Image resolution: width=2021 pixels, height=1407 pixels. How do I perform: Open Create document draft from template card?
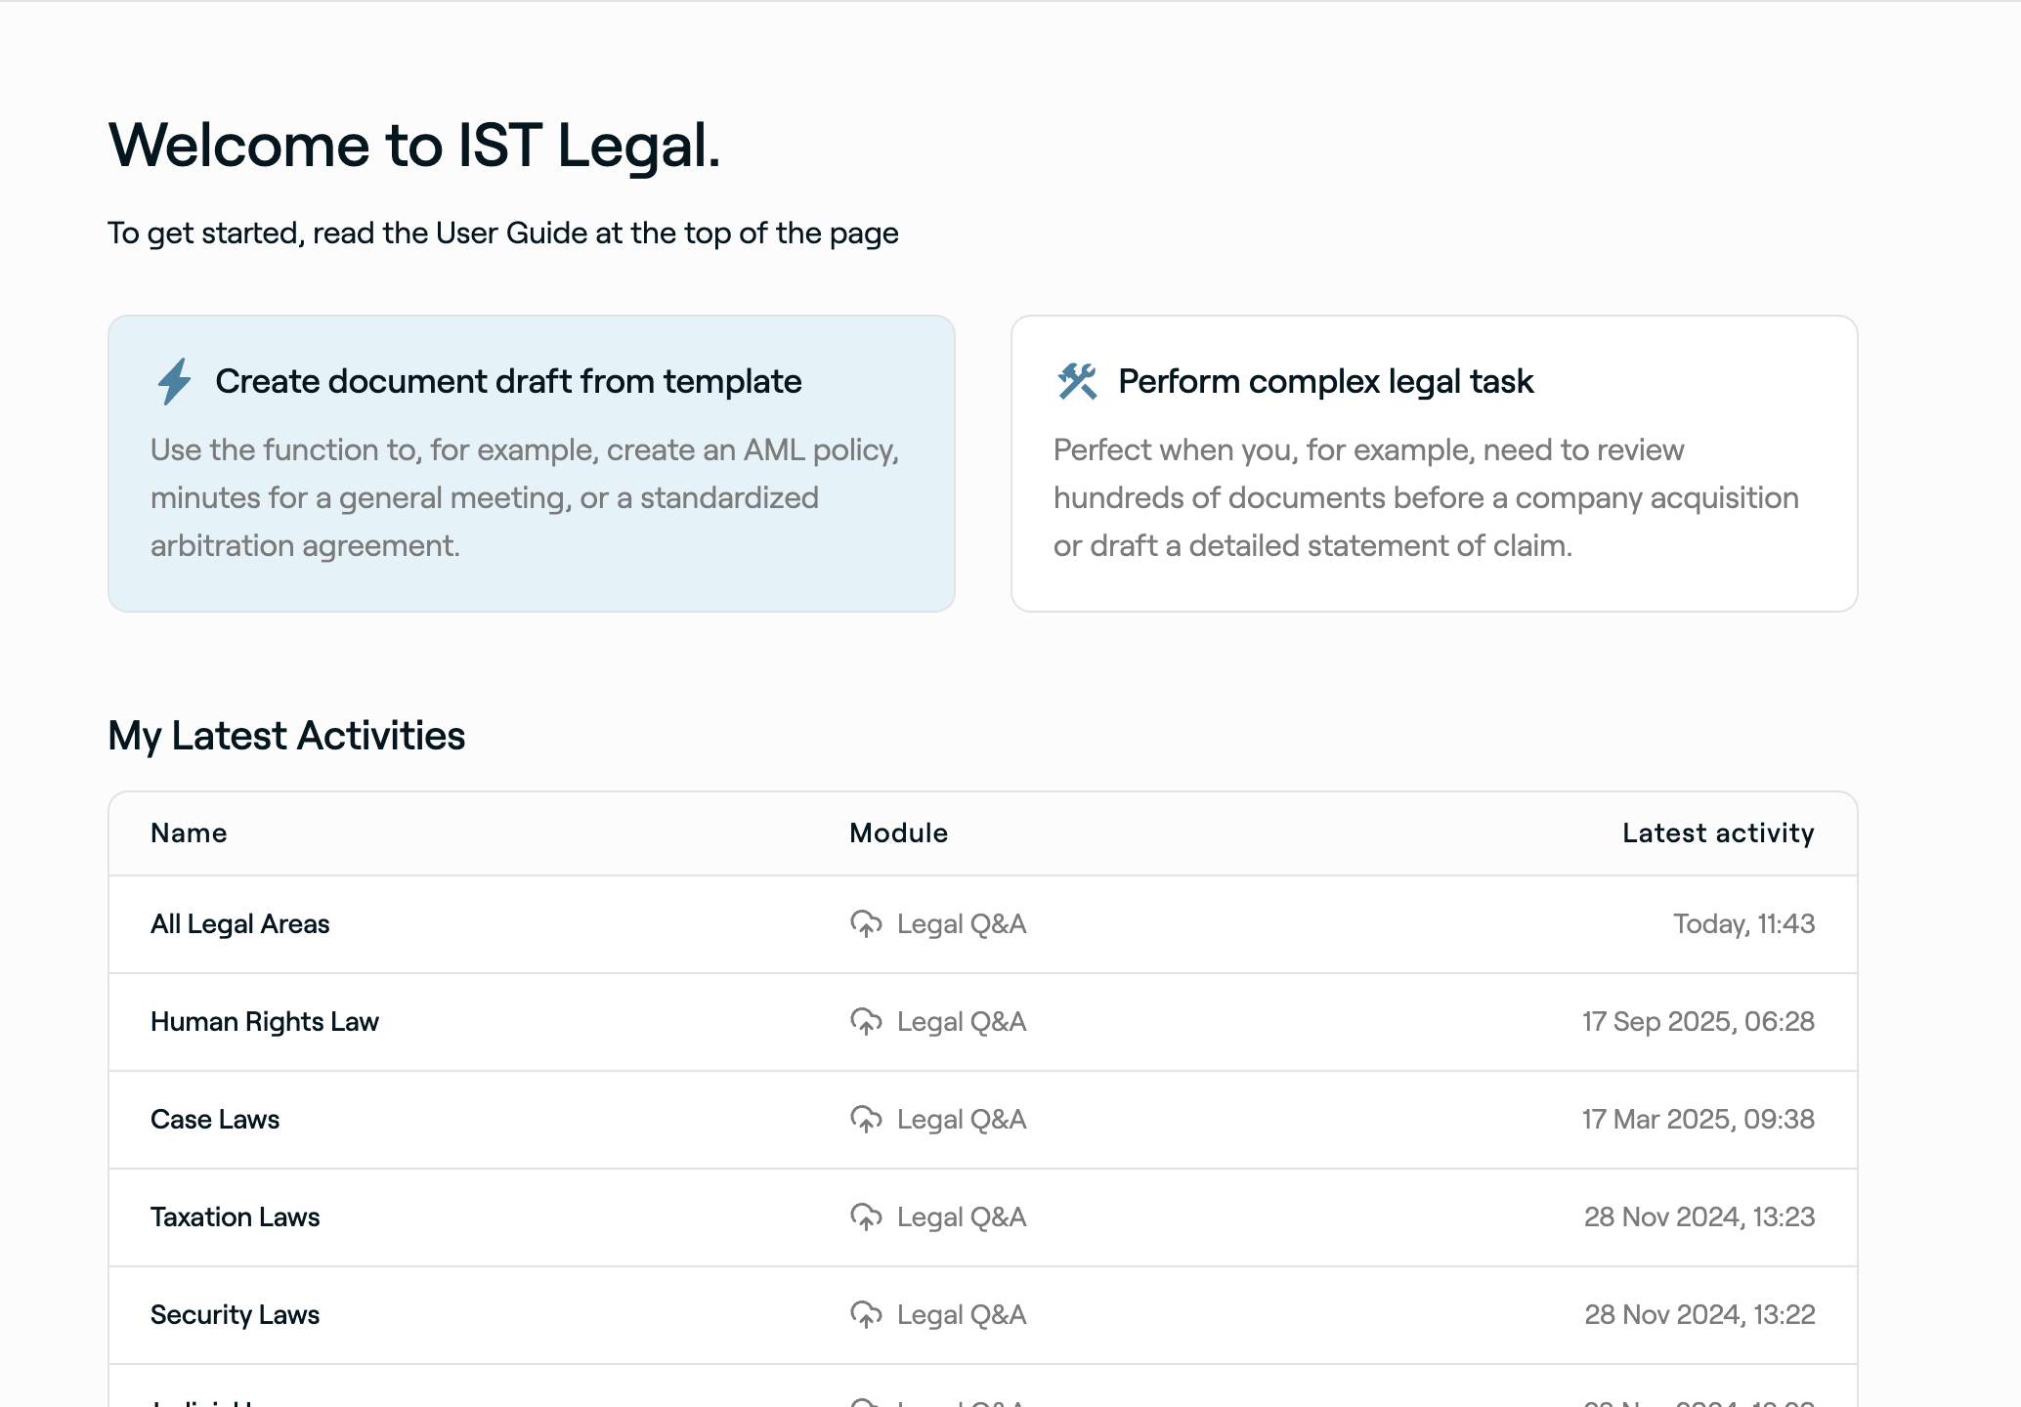[x=531, y=463]
